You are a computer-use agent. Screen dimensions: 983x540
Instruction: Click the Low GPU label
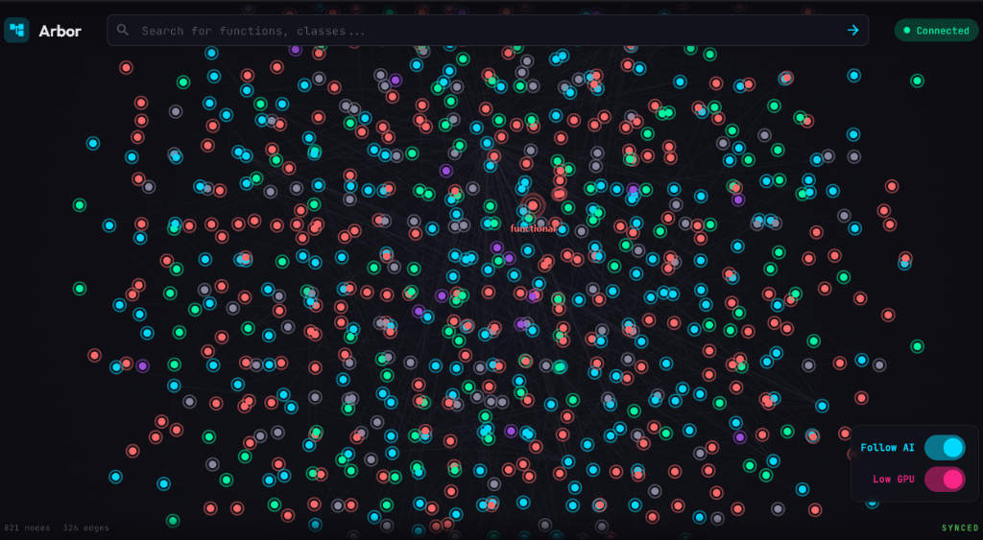(894, 480)
